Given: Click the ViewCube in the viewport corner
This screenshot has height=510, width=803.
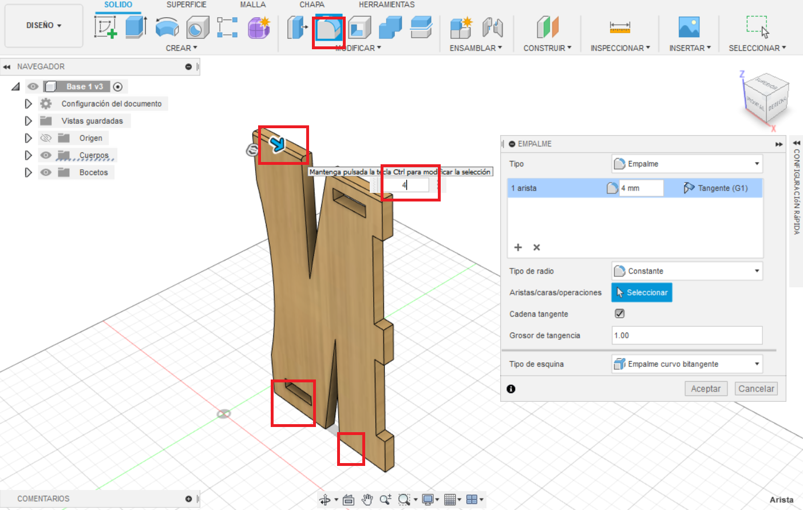Looking at the screenshot, I should click(765, 97).
